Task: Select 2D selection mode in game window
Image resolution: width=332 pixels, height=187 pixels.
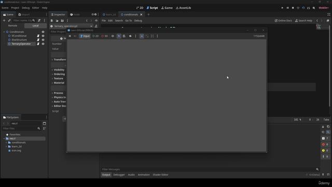Action: [x=95, y=36]
